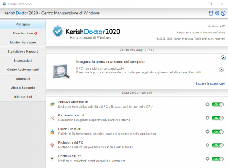Image resolution: width=228 pixels, height=168 pixels.
Task: Click the Lista dei Componenti header
Action: tap(137, 93)
